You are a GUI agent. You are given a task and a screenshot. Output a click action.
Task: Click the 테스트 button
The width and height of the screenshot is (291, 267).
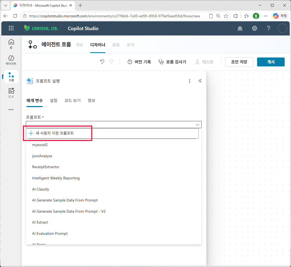[205, 62]
